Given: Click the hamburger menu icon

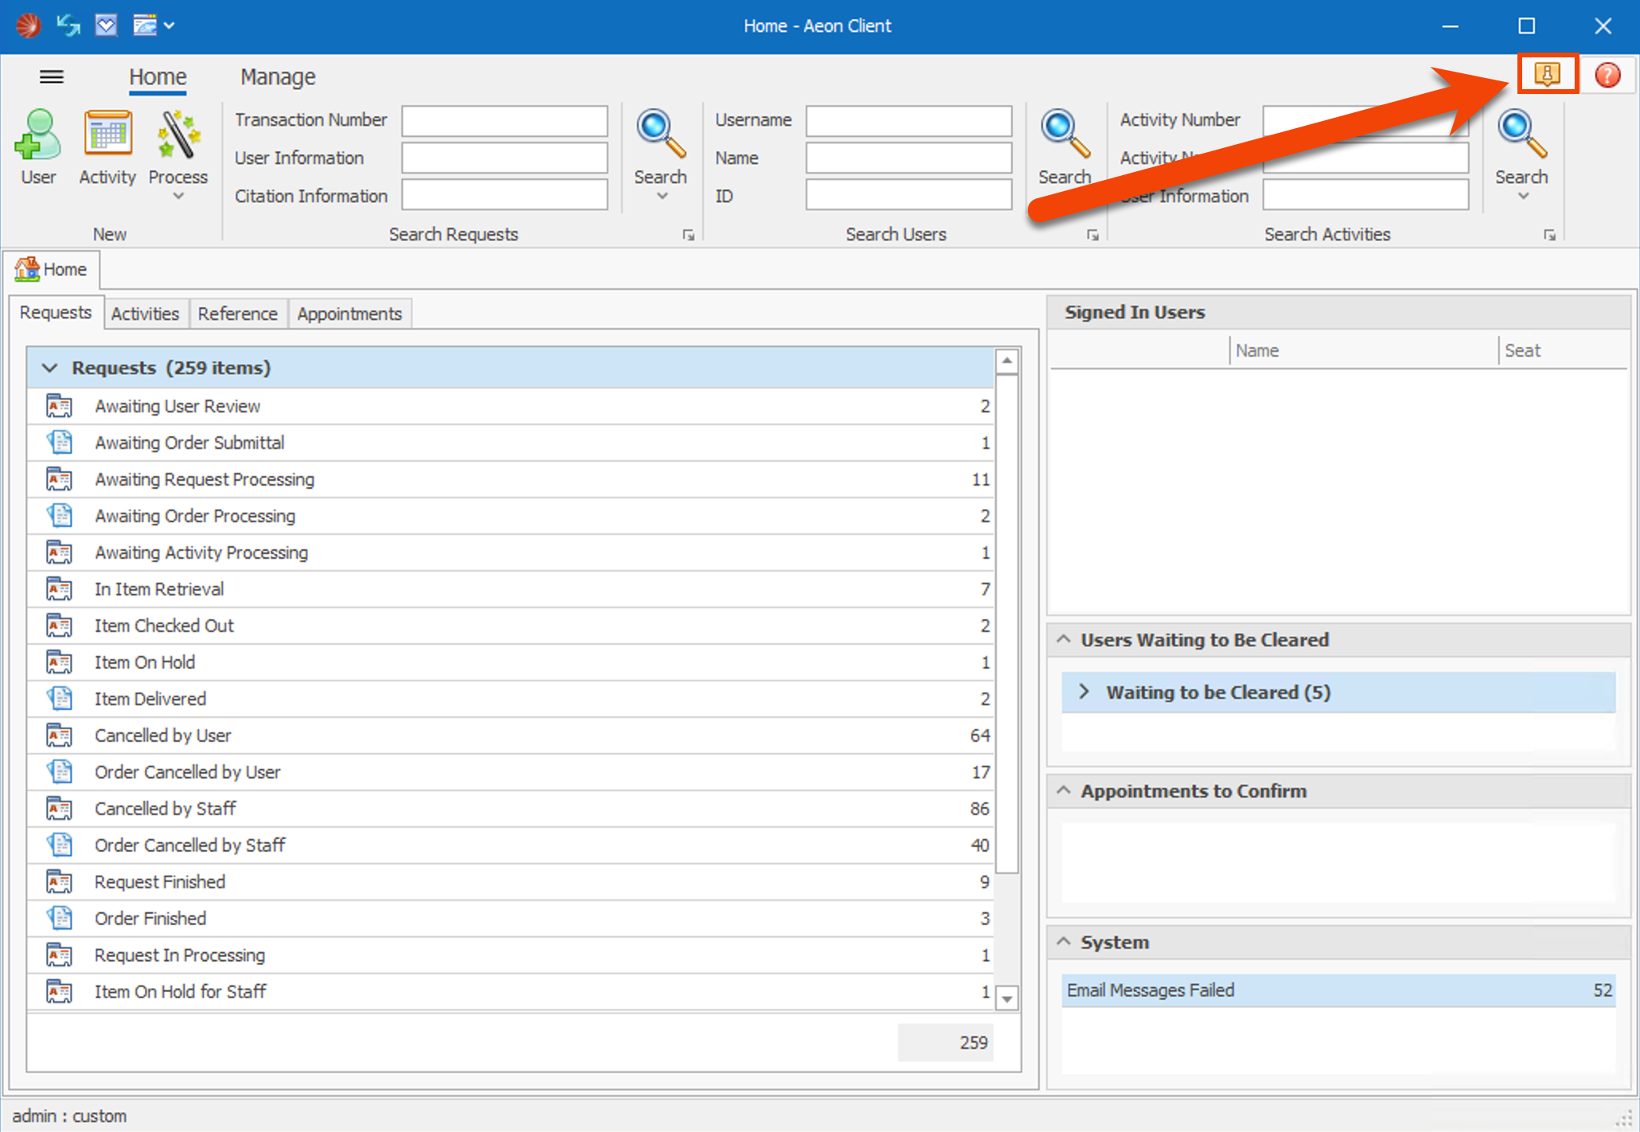Looking at the screenshot, I should [52, 76].
